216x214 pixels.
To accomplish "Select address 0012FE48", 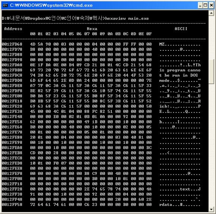I will [12, 117].
